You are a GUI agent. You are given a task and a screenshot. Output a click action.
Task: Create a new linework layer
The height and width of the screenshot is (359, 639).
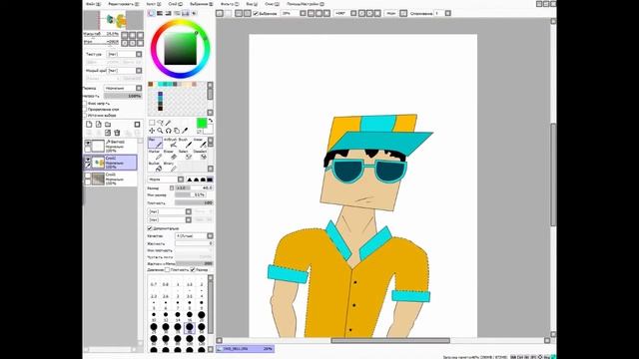[x=98, y=124]
